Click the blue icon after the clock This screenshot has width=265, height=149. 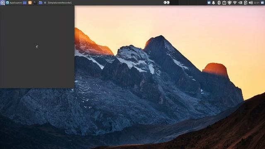click(262, 3)
